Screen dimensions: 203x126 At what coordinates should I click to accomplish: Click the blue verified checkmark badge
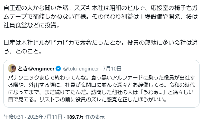point(59,68)
